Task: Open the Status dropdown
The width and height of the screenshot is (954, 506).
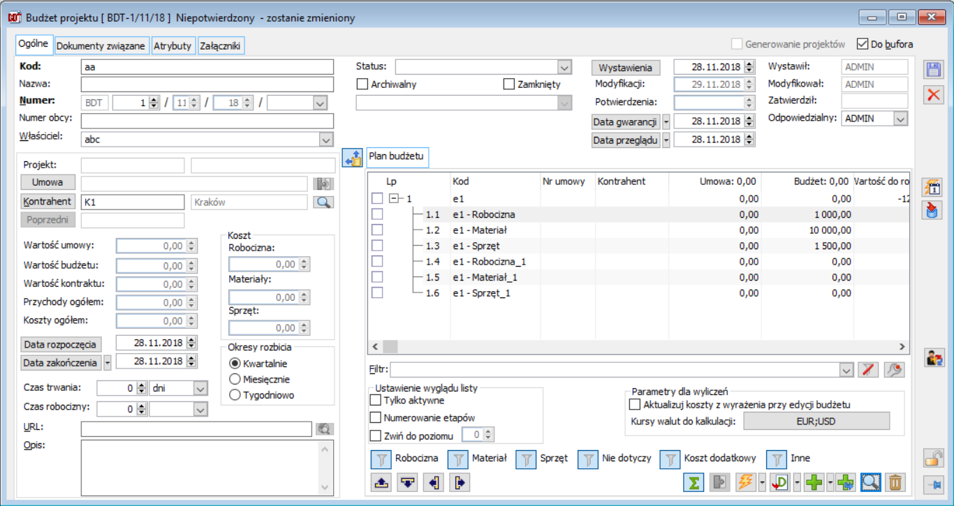Action: pos(564,67)
